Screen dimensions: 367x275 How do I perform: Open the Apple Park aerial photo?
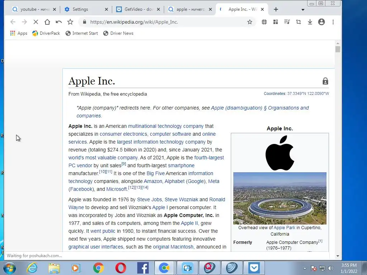tap(280, 198)
